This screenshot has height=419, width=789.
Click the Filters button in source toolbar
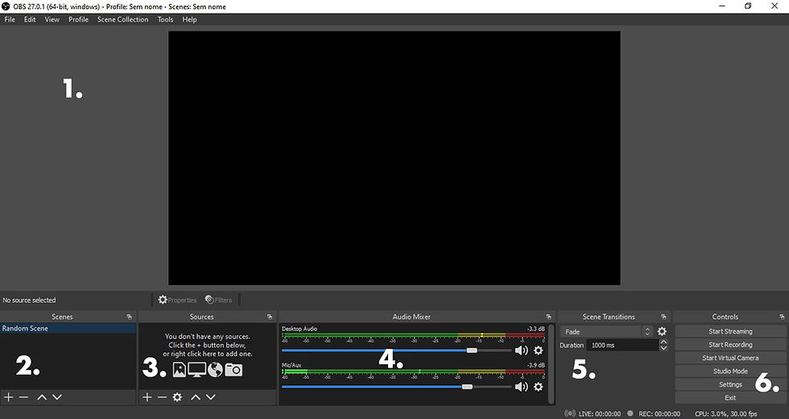tap(219, 300)
